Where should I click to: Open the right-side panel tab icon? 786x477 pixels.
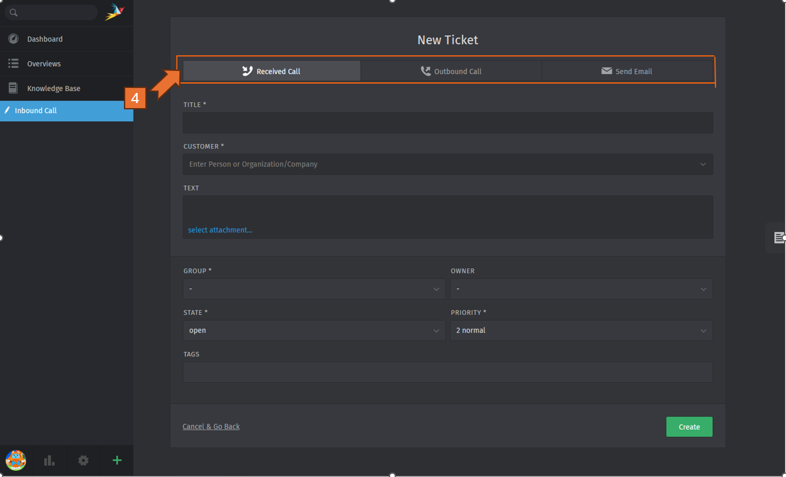pyautogui.click(x=778, y=238)
